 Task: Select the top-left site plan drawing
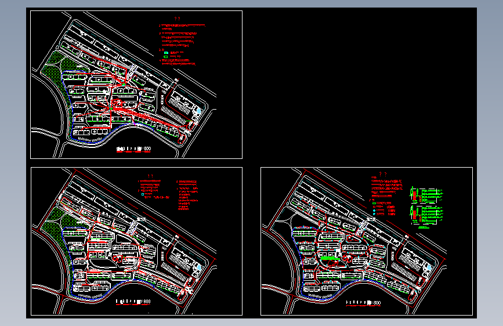pos(136,85)
